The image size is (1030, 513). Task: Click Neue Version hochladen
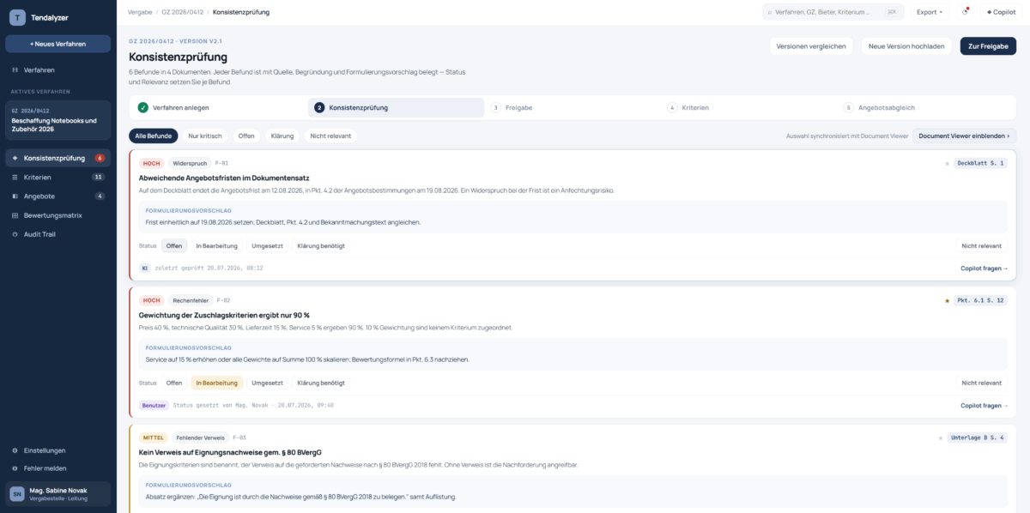[906, 46]
